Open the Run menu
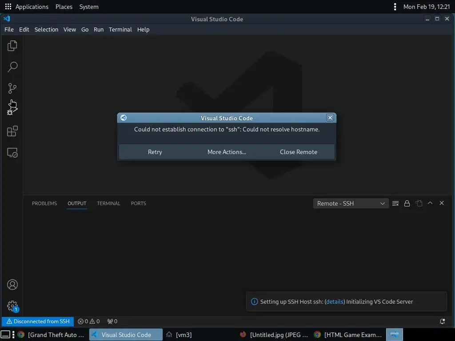Image resolution: width=455 pixels, height=341 pixels. [99, 29]
